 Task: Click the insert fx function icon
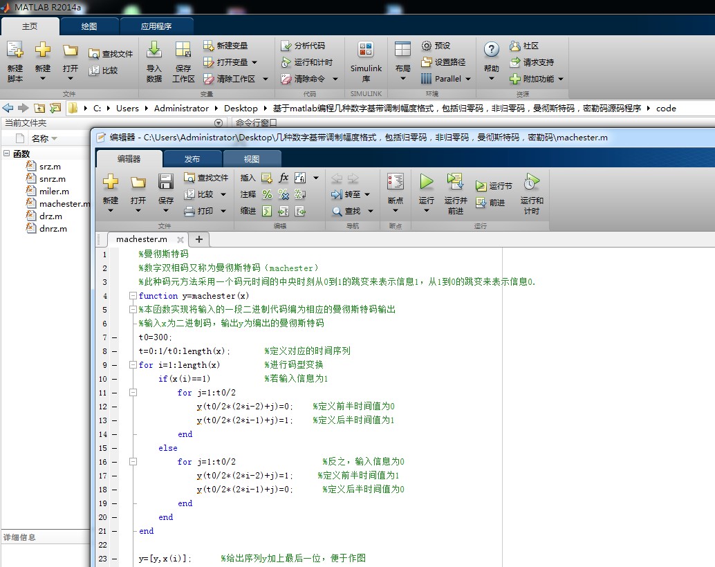(x=284, y=178)
